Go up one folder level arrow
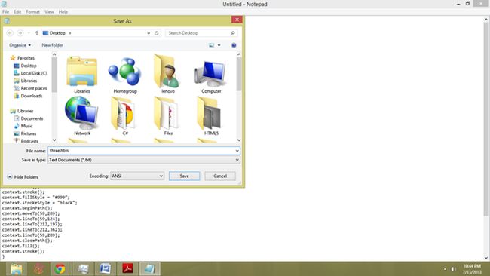Viewport: 490px width, 276px height. [37, 33]
